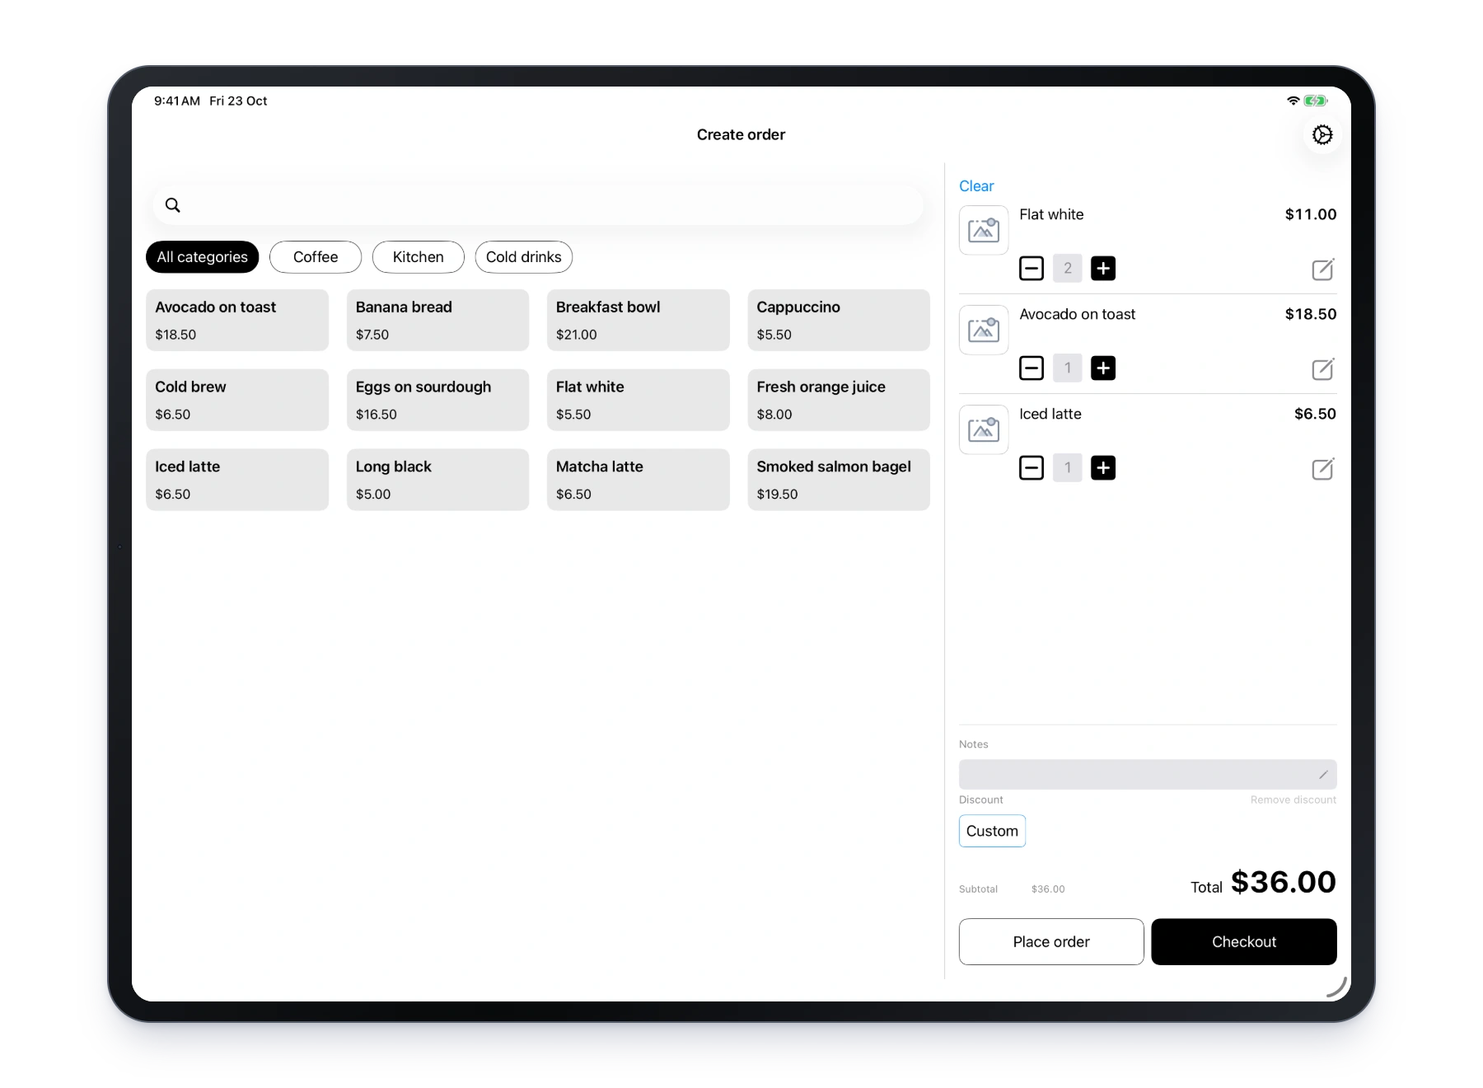Select the Iced latte menu tile

tap(237, 480)
